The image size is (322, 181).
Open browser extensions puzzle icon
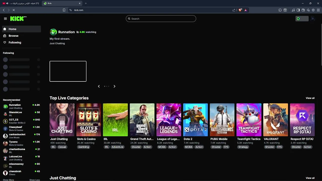280,10
